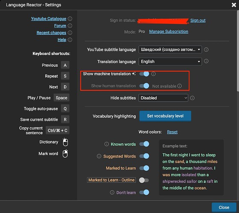Open Translation language dropdown
The image size is (239, 213).
[170, 61]
